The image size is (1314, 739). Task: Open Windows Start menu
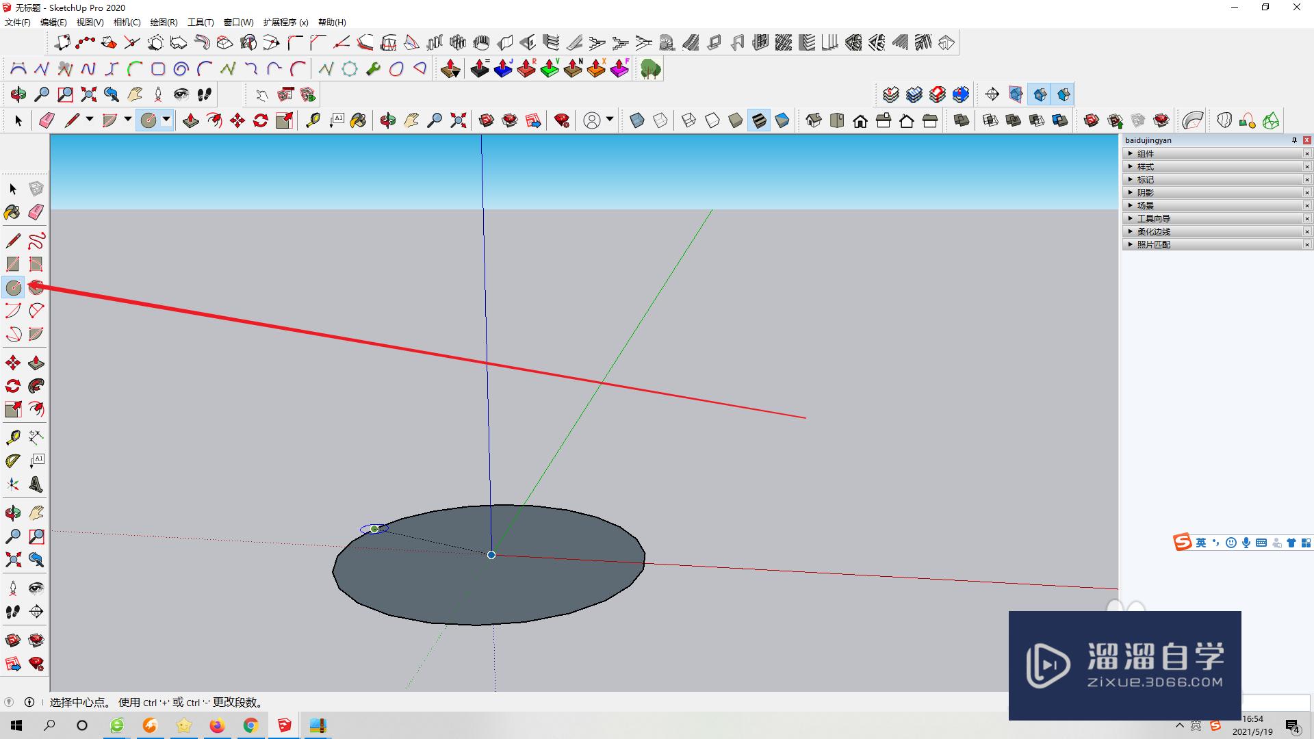(x=16, y=725)
